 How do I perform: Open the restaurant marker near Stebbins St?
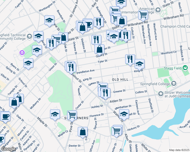[97, 40]
